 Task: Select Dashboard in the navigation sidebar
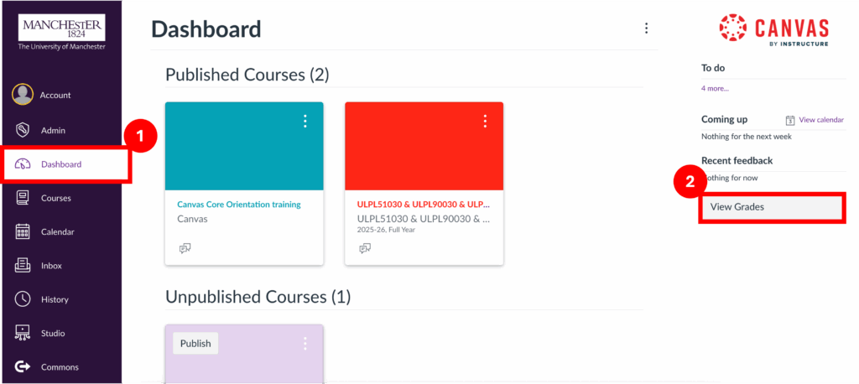[61, 164]
